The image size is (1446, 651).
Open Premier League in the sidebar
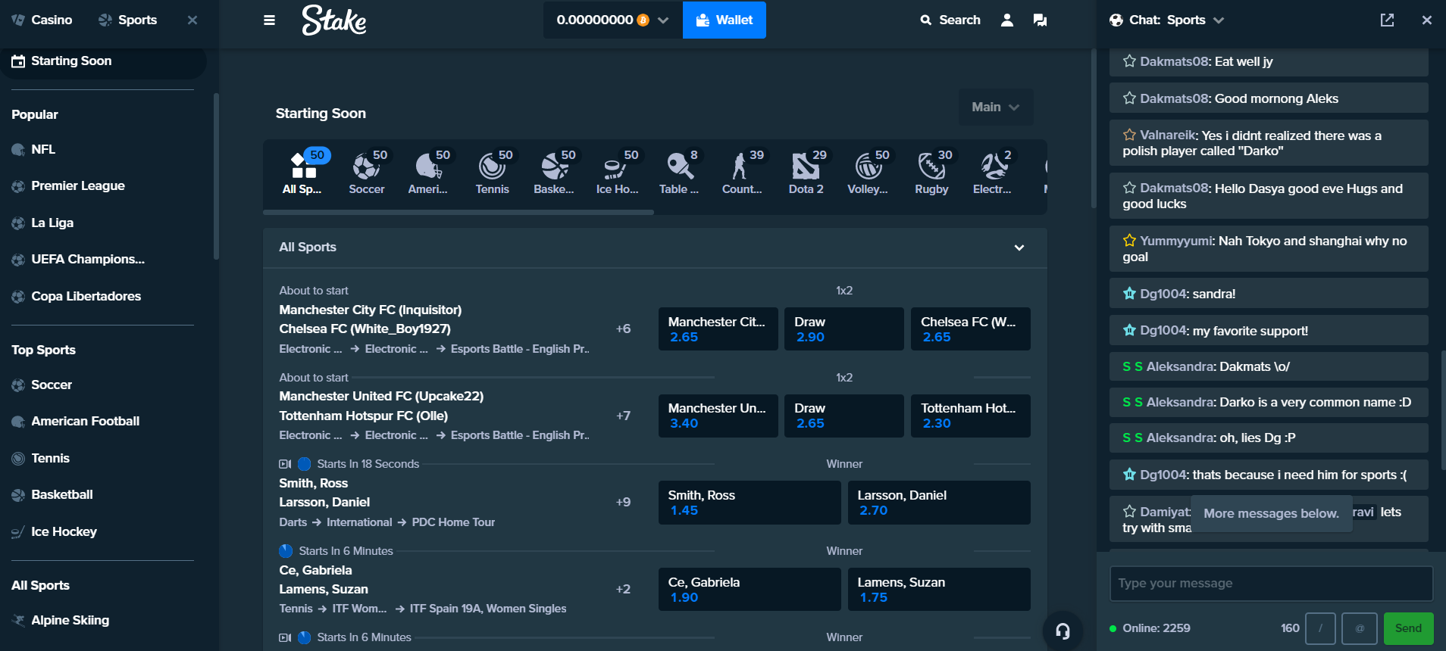tap(68, 185)
